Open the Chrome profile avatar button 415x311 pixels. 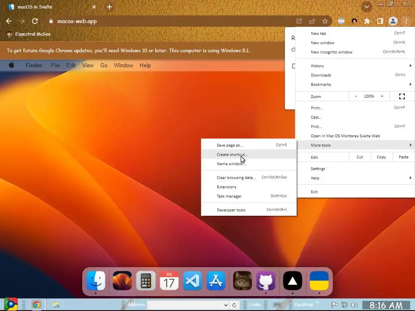click(393, 21)
